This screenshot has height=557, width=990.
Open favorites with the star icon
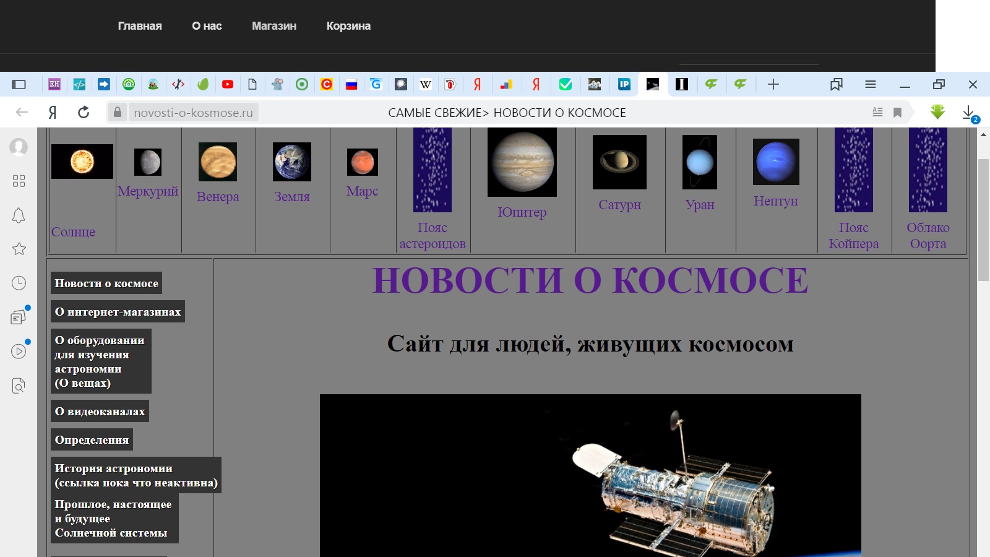(x=19, y=249)
